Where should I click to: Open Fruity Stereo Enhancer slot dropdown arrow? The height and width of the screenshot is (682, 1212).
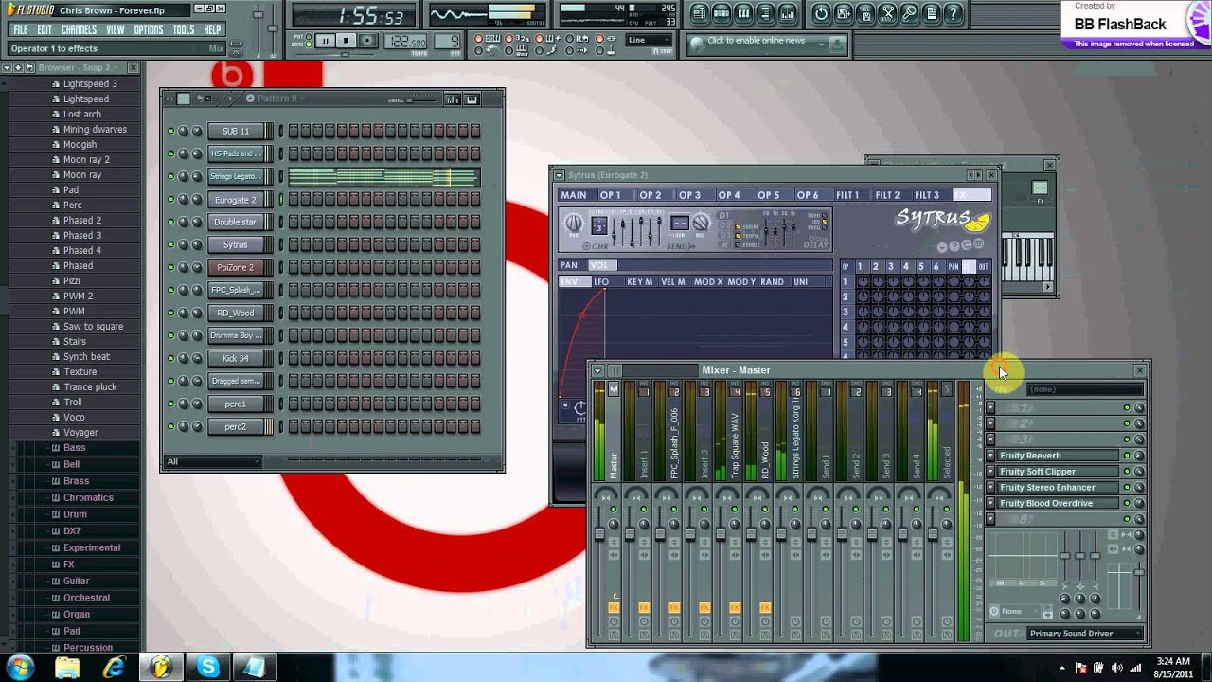coord(990,488)
